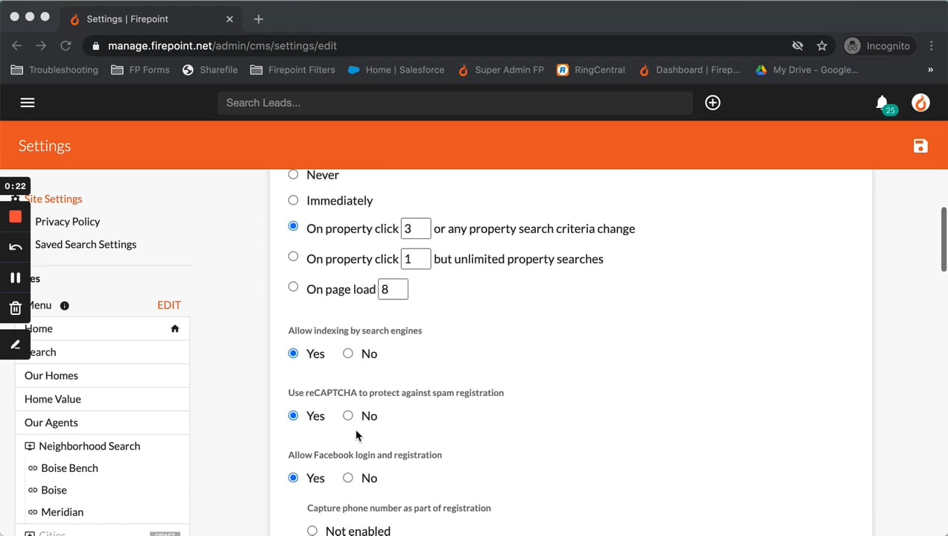The height and width of the screenshot is (536, 948).
Task: Select property click or search criteria change option
Action: [293, 226]
